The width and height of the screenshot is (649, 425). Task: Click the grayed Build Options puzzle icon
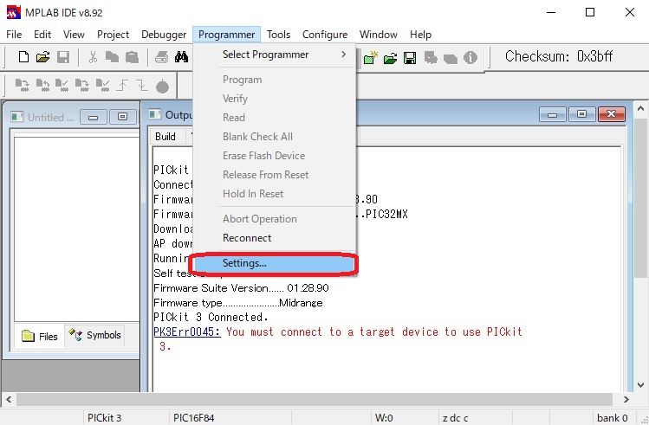pyautogui.click(x=431, y=58)
